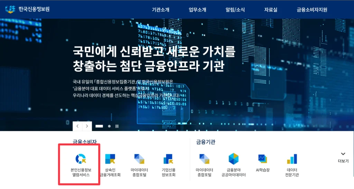
Task: Open the 알림/소식 menu
Action: tap(235, 10)
